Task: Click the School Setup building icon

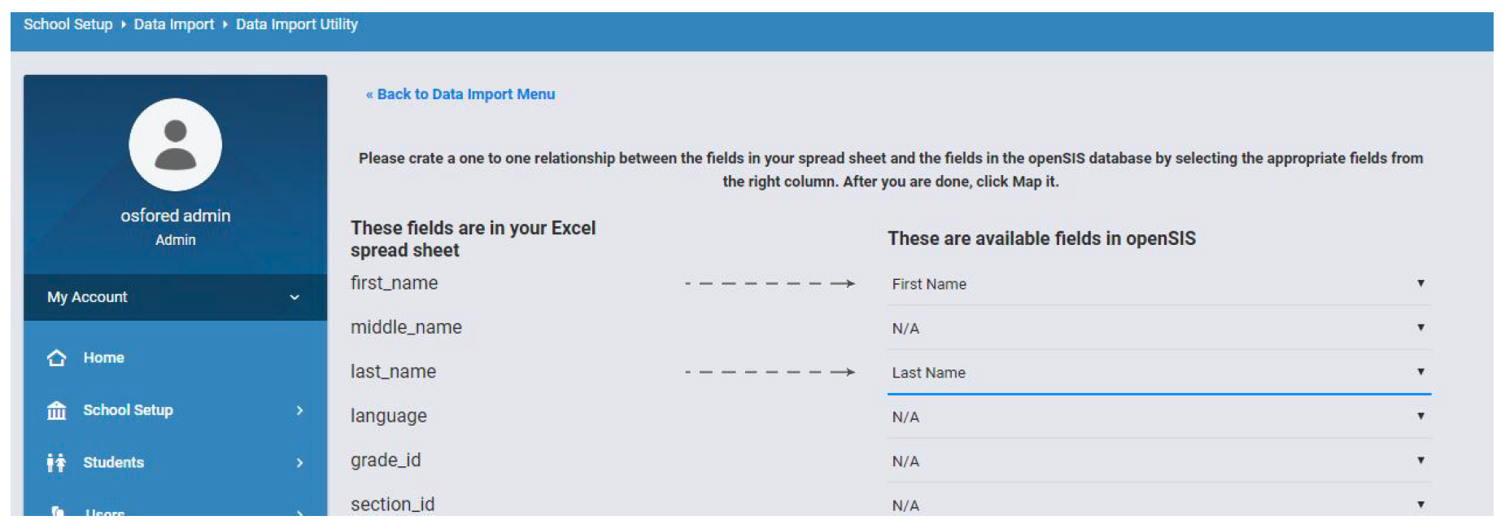Action: 57,411
